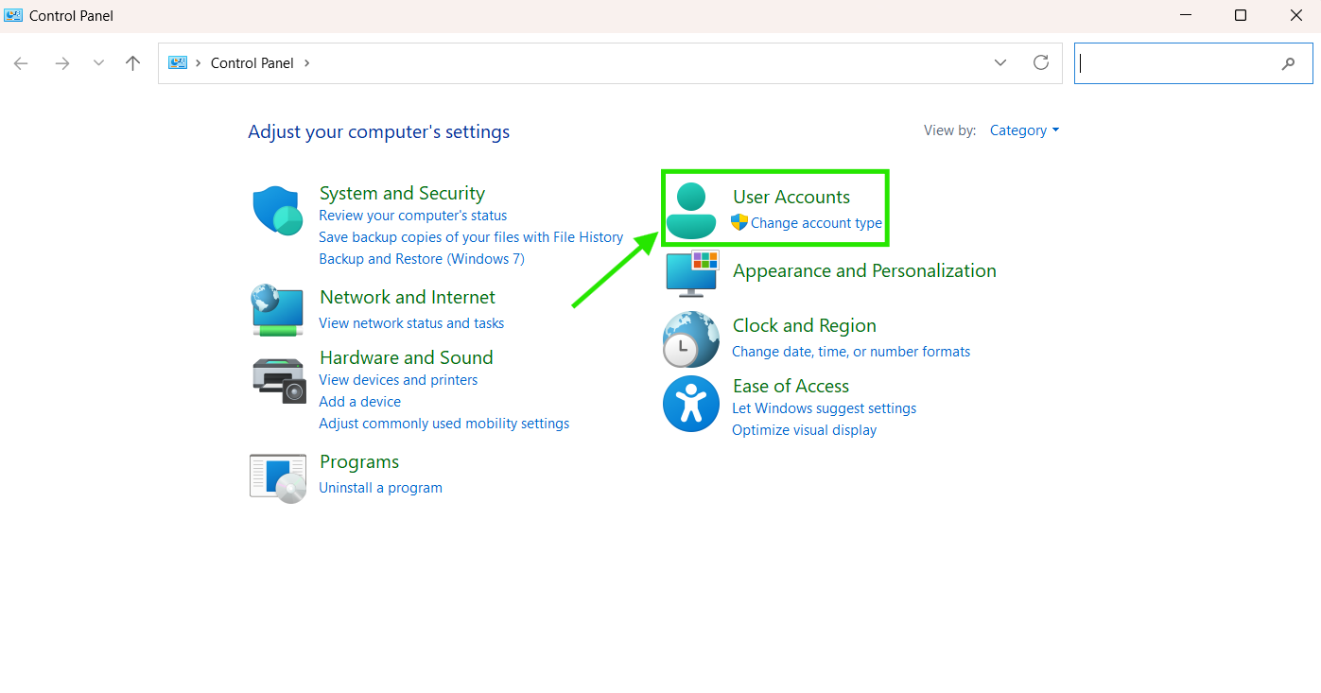Open the User Accounts heading
This screenshot has width=1321, height=693.
(791, 197)
